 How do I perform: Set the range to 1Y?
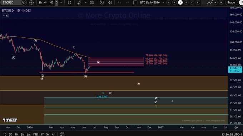coord(42,135)
